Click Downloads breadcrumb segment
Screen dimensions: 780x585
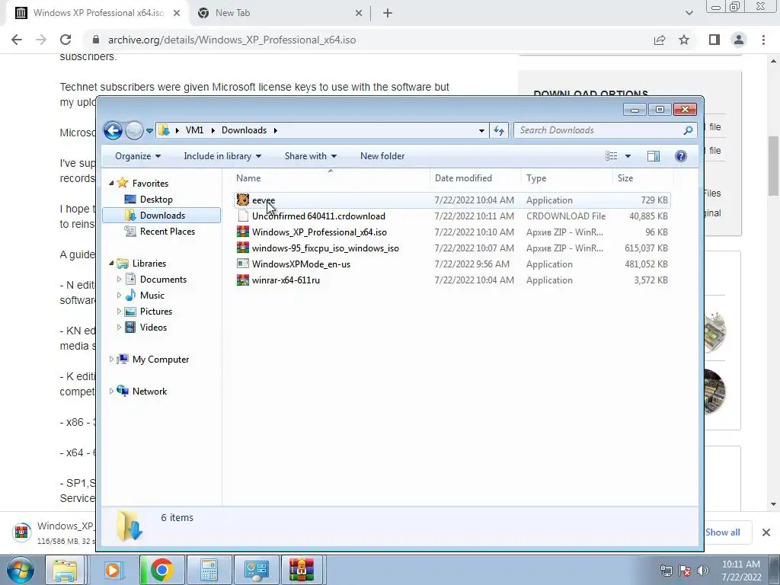pos(244,130)
